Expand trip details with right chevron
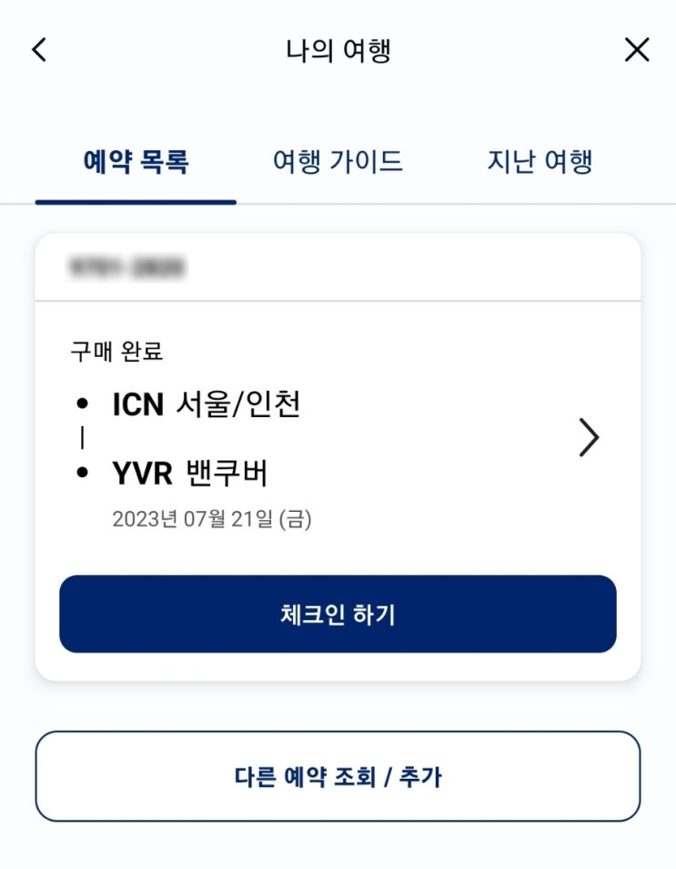The image size is (676, 869). 589,439
